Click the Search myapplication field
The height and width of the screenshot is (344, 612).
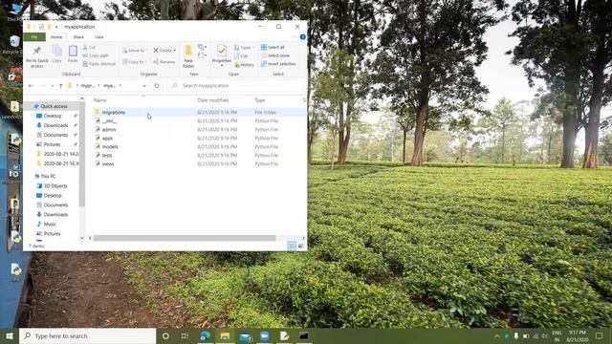(234, 85)
